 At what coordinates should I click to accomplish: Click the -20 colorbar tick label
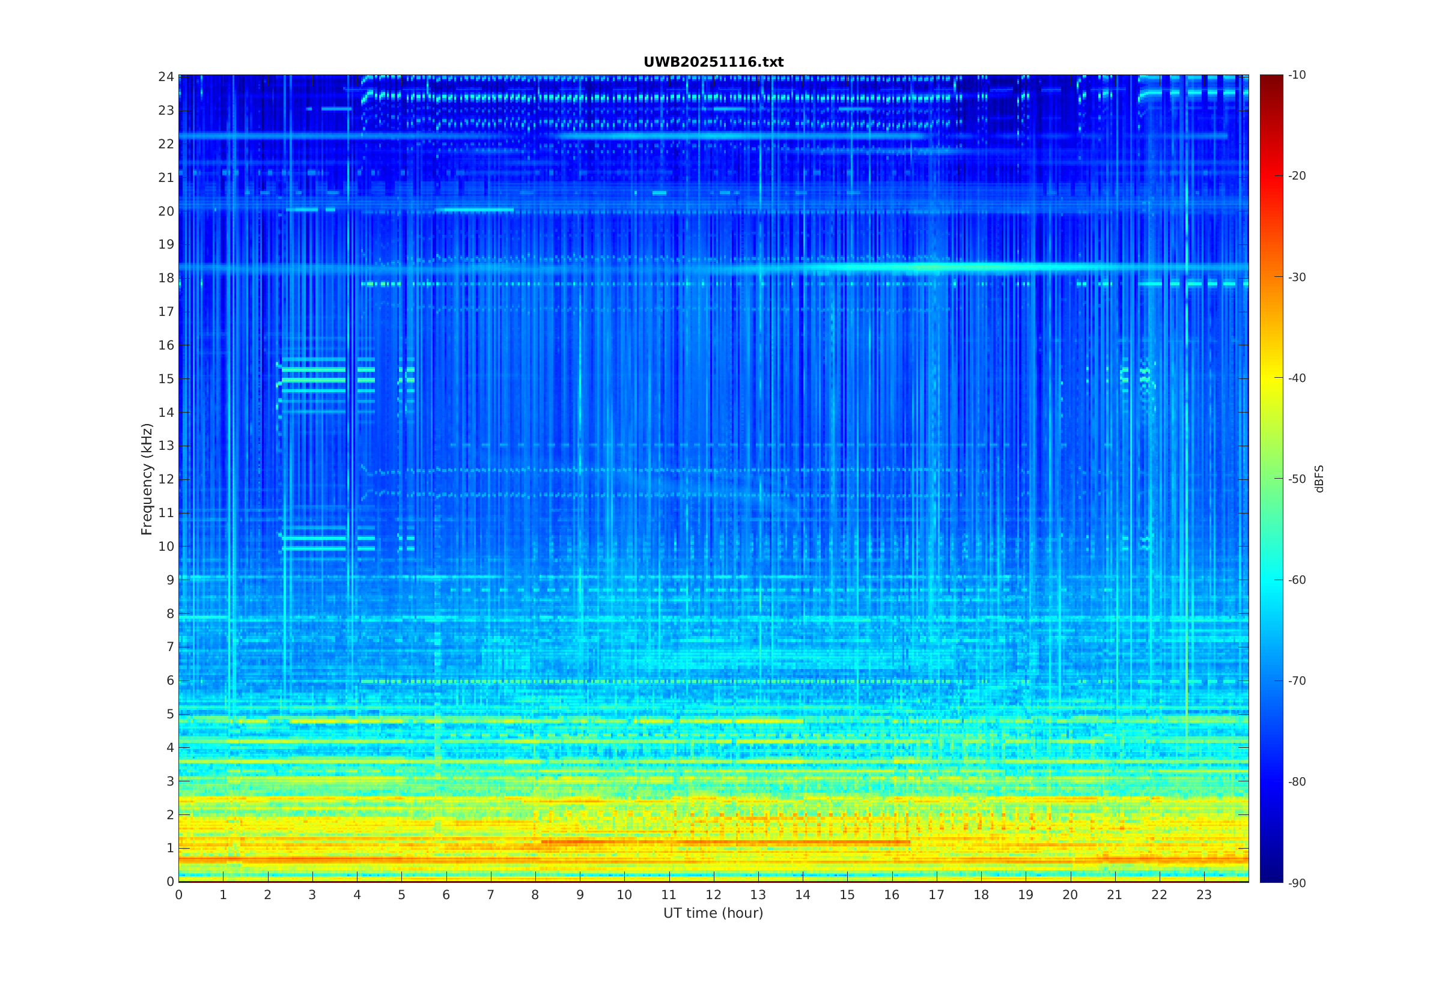(x=1297, y=176)
